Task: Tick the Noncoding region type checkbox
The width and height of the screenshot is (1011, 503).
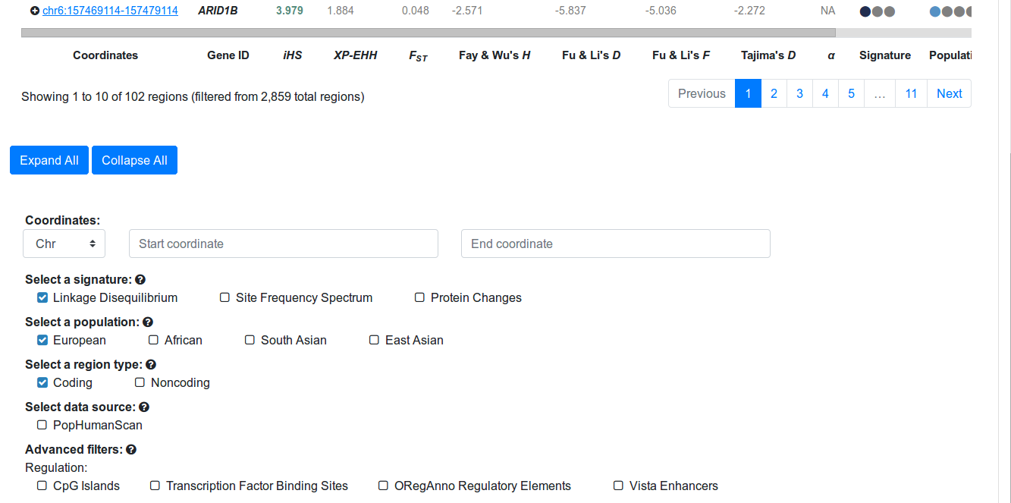Action: pos(140,383)
